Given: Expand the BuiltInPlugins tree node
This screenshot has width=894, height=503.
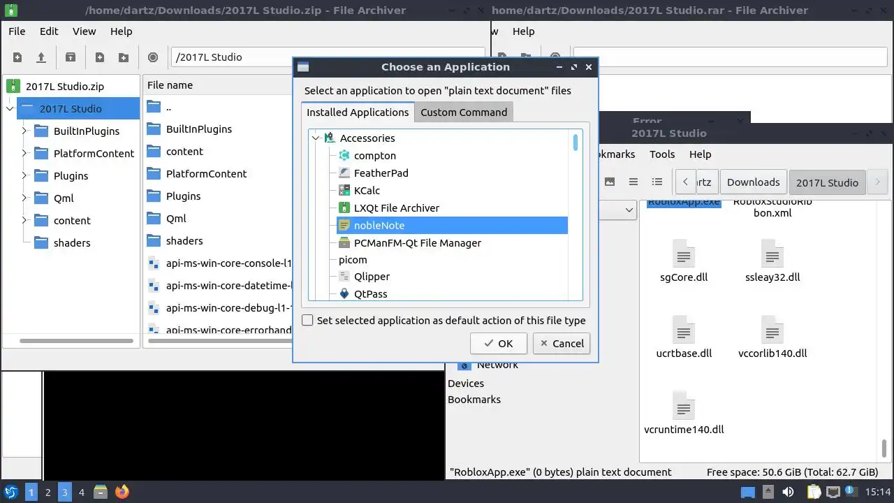Looking at the screenshot, I should point(24,131).
